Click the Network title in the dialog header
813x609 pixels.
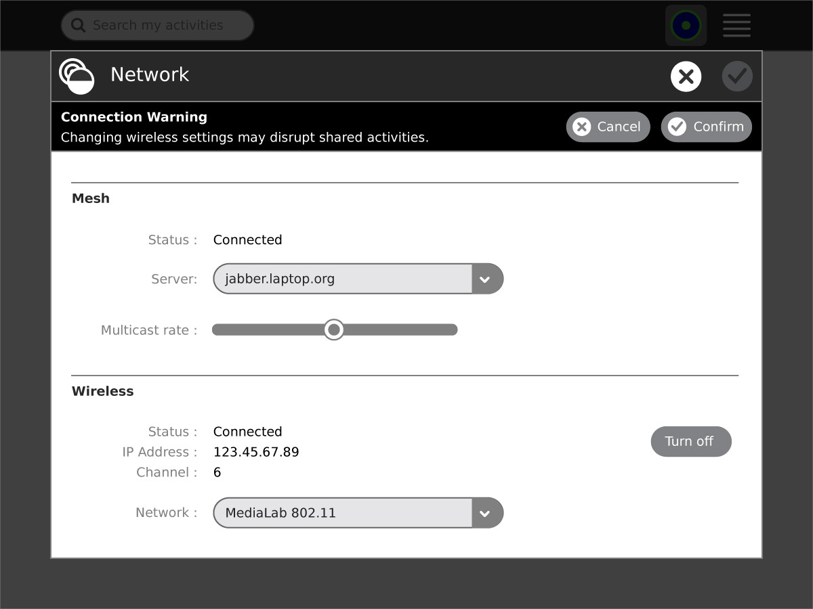[x=150, y=74]
